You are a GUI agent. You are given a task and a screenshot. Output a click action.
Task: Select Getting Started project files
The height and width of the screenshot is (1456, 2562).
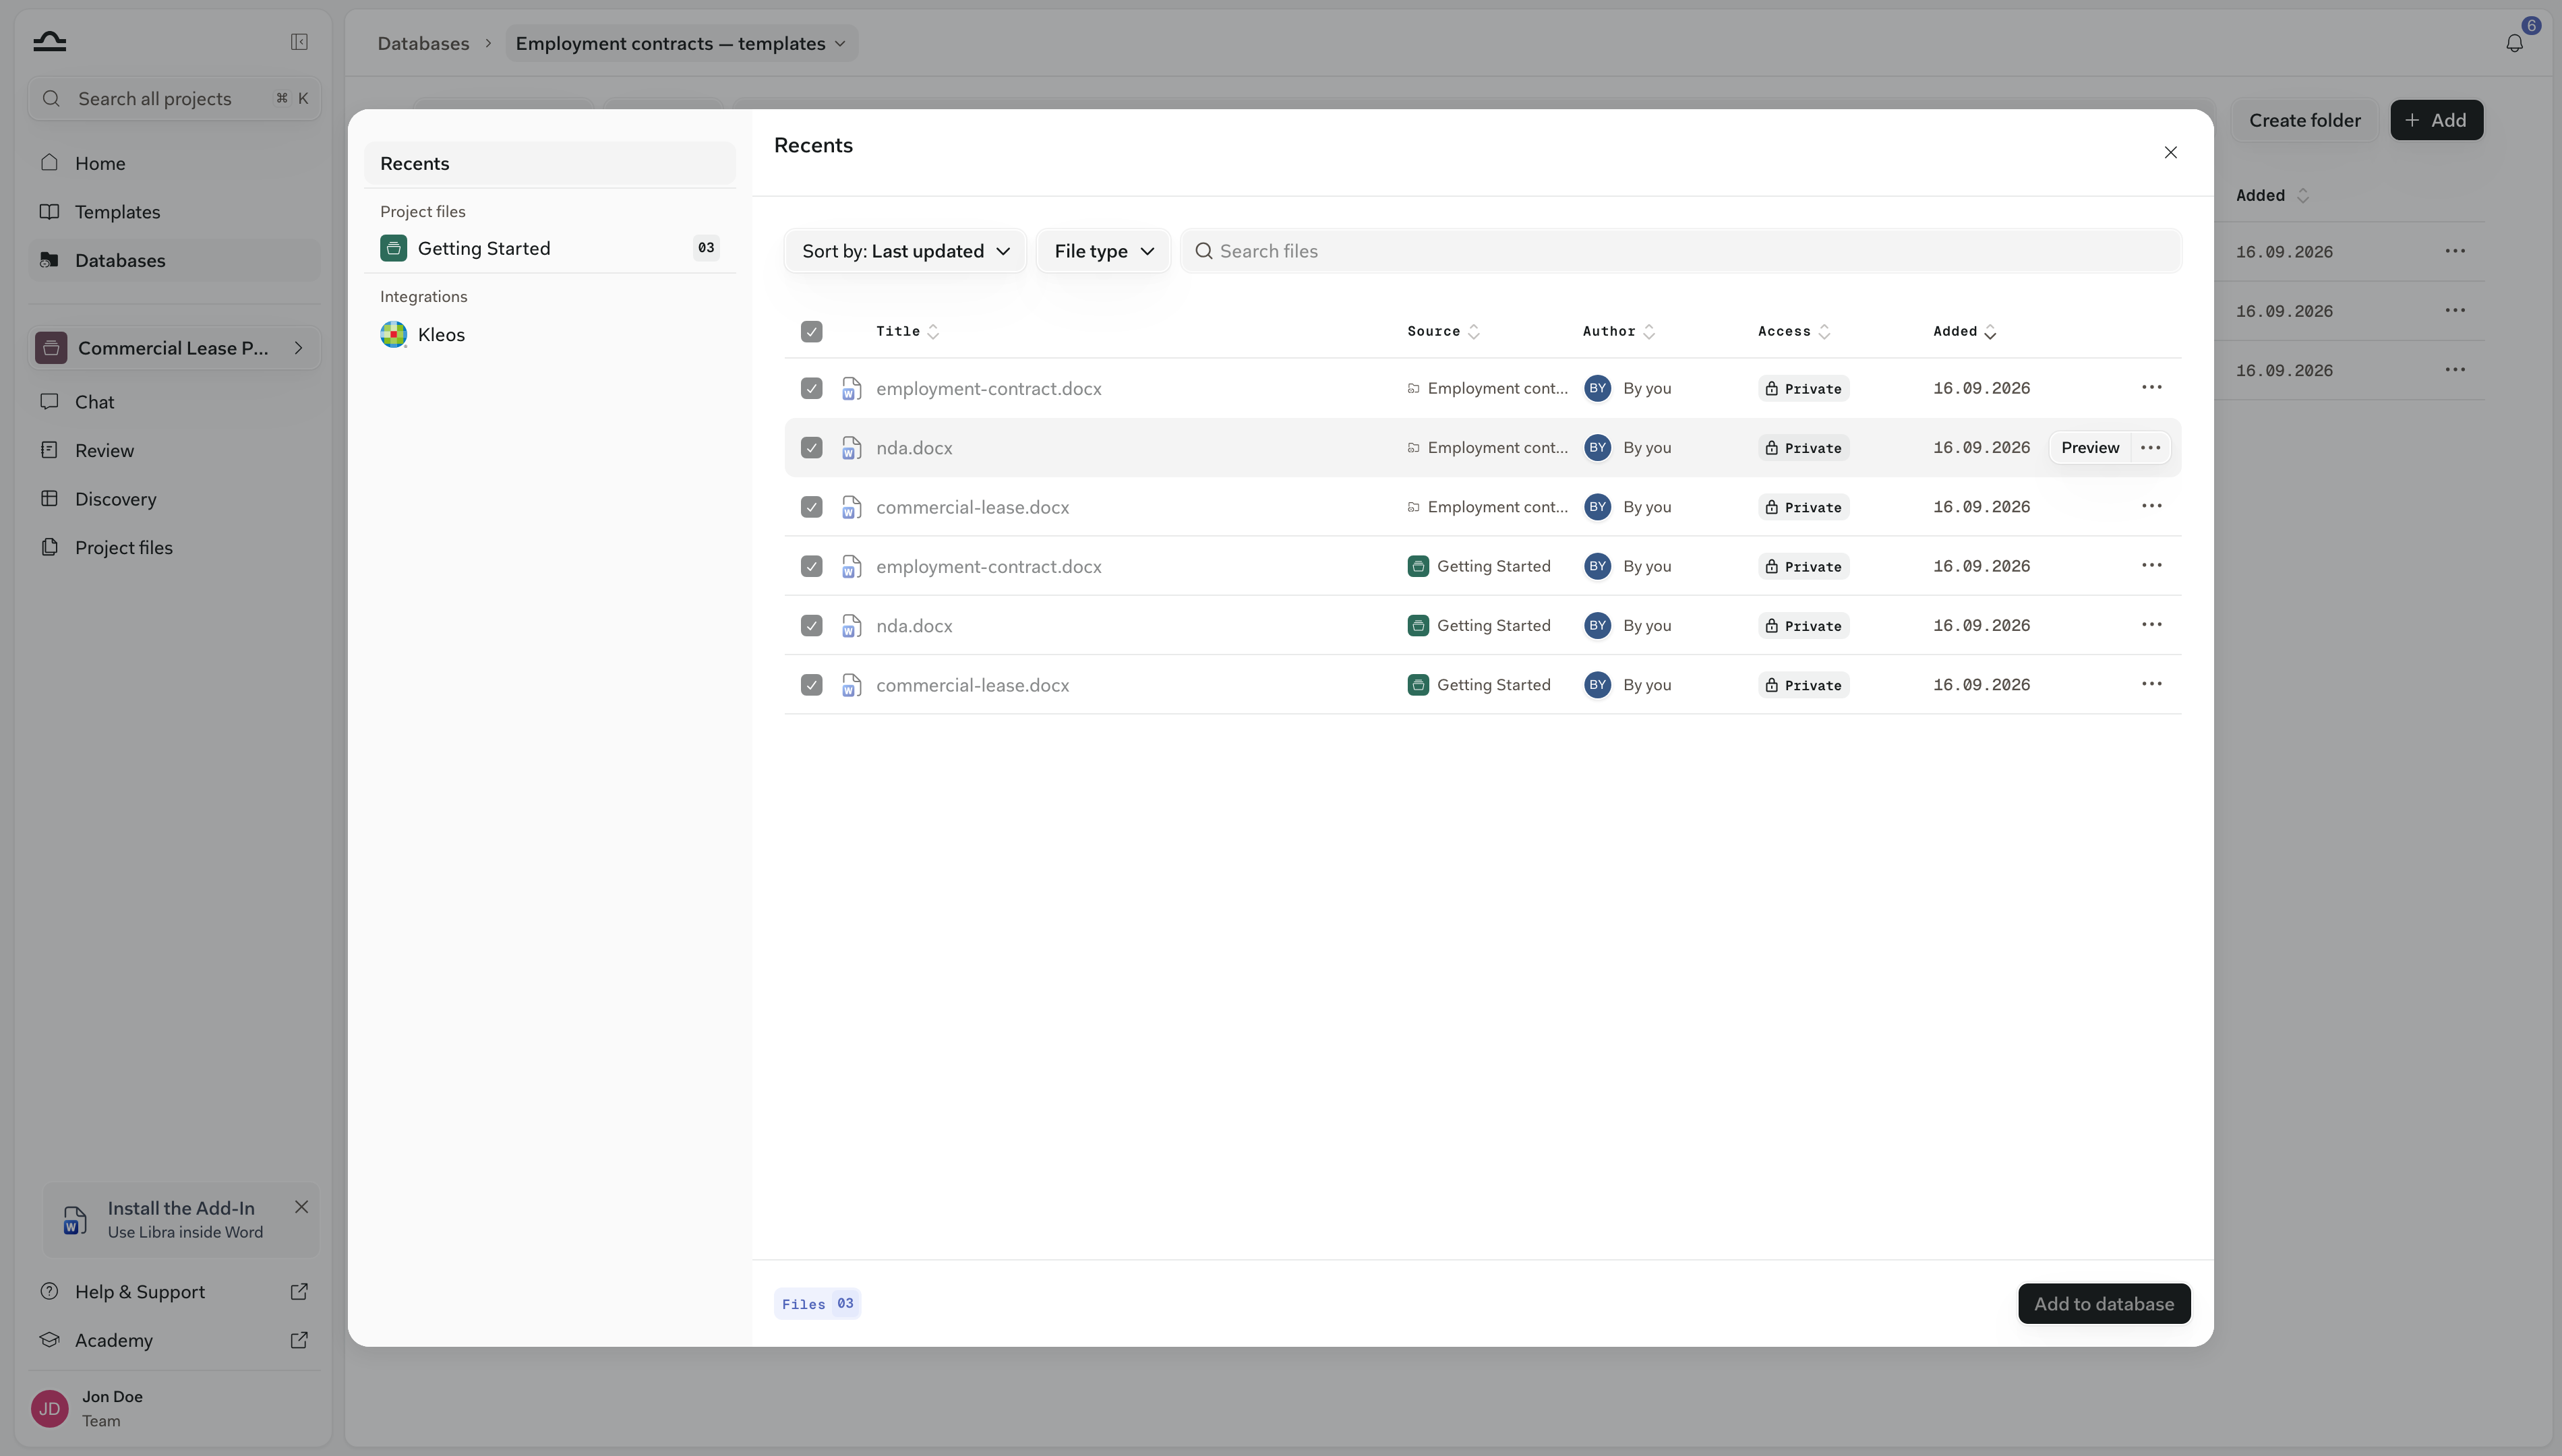pyautogui.click(x=550, y=248)
